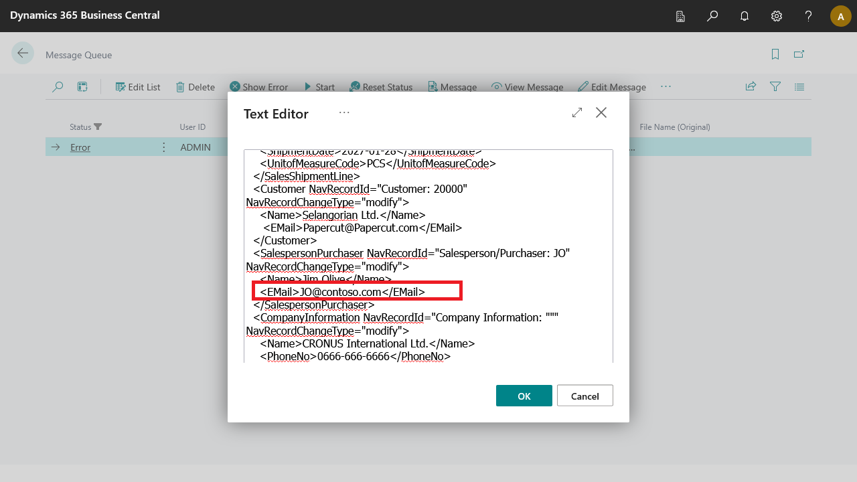Bookmark this page with bookmark icon
This screenshot has width=857, height=482.
coord(775,55)
